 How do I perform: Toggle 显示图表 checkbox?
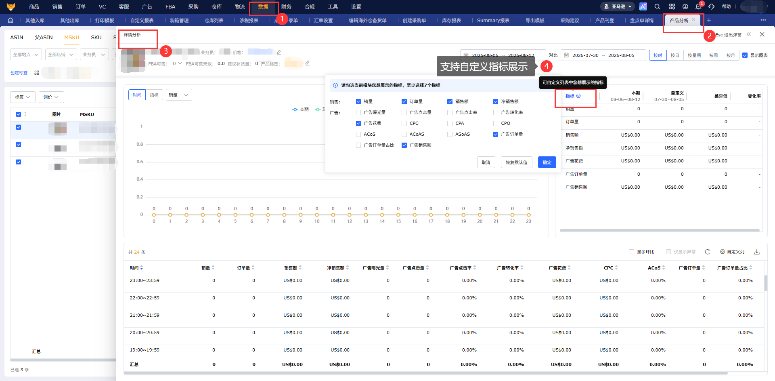(745, 55)
